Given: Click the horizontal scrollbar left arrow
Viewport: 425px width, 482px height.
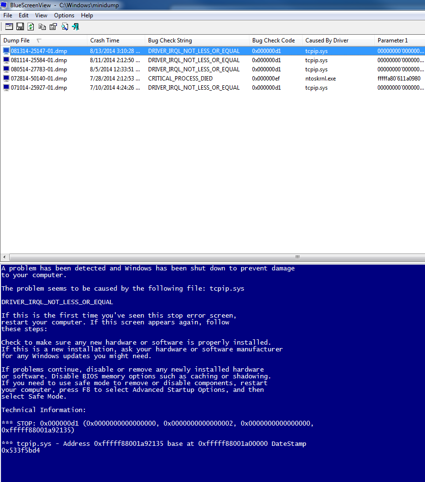Looking at the screenshot, I should coord(4,257).
